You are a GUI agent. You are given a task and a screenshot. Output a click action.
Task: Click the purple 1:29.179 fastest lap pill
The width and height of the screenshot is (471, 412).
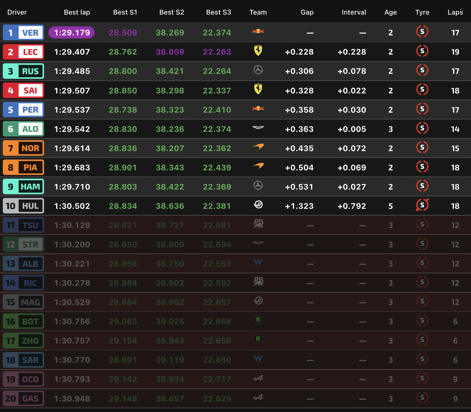72,33
